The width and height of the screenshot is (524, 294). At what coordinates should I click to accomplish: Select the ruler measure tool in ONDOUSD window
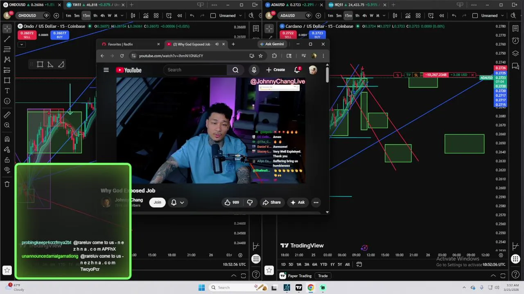(7, 115)
